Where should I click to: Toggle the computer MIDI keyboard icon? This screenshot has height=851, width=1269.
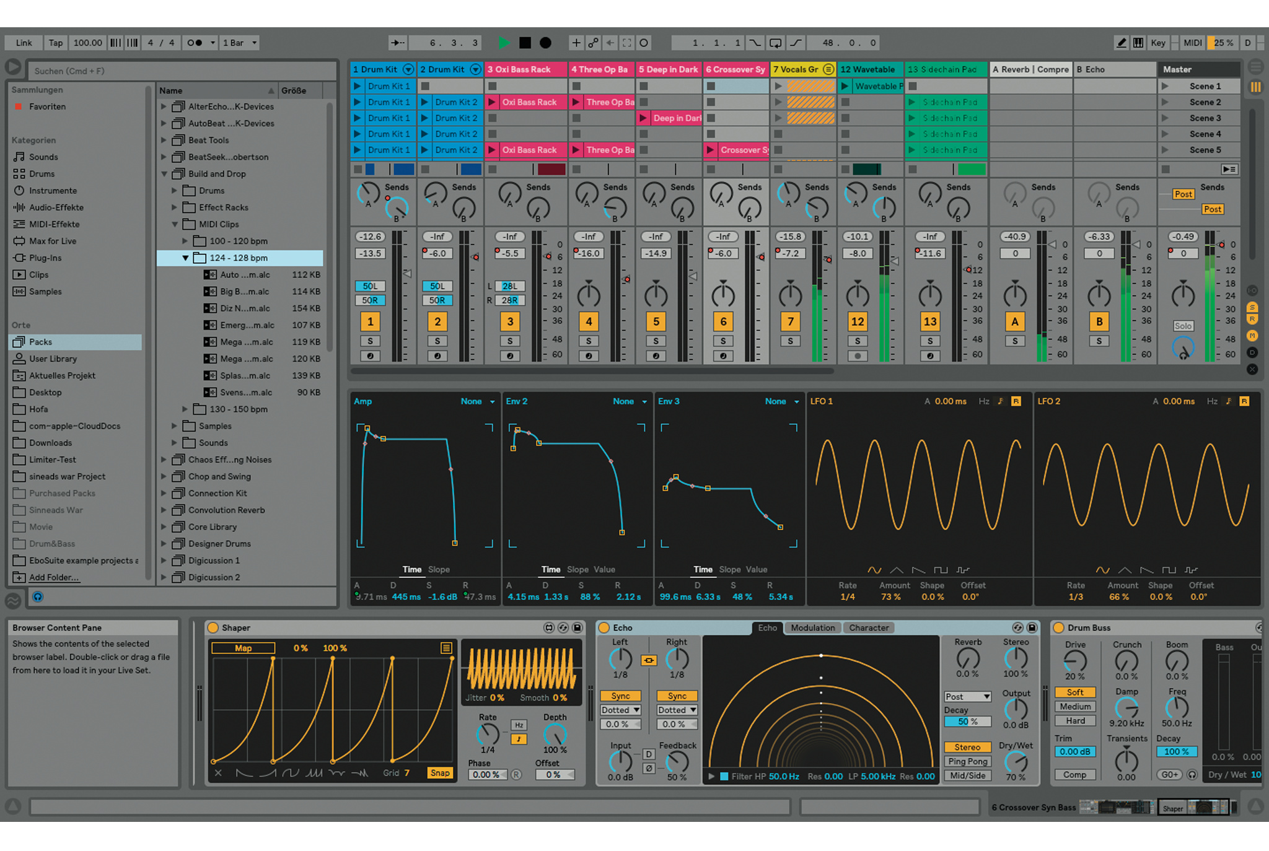tap(1138, 43)
